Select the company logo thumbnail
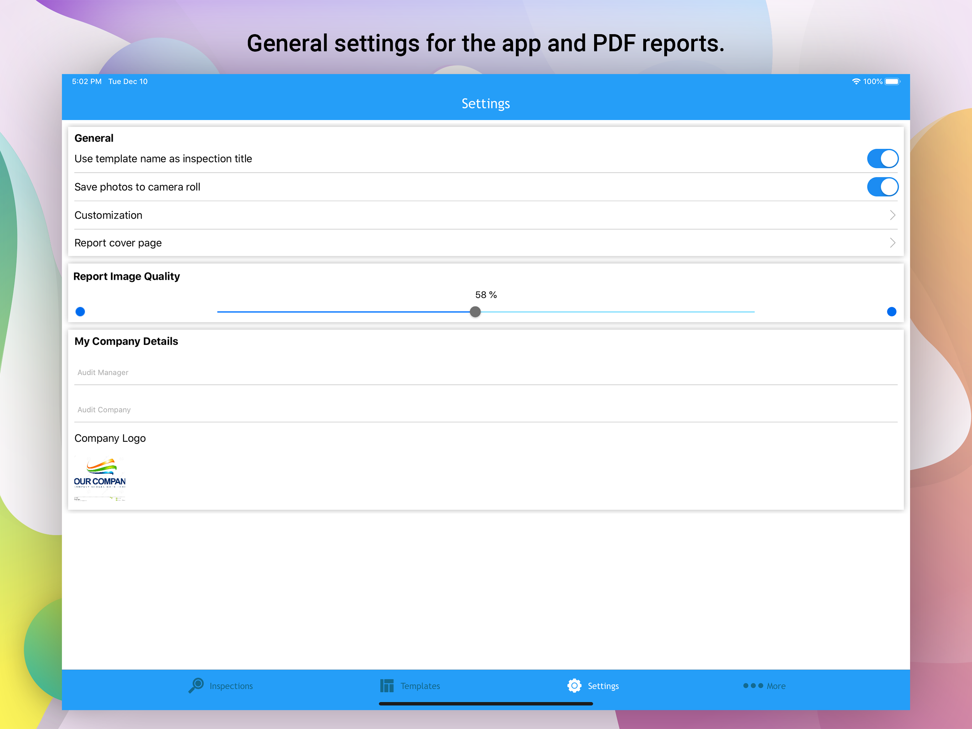 [100, 479]
